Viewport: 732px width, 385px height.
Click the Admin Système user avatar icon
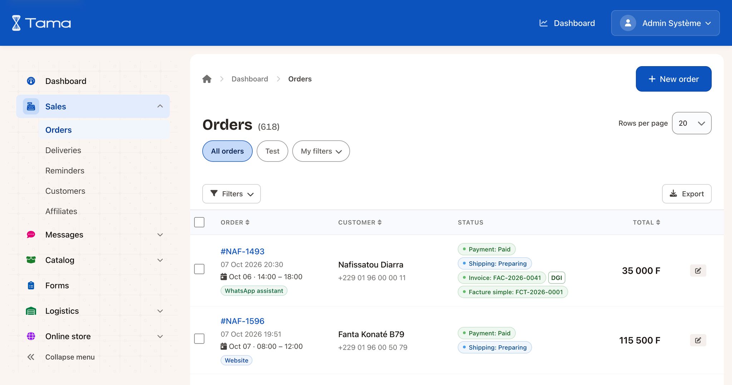(628, 23)
